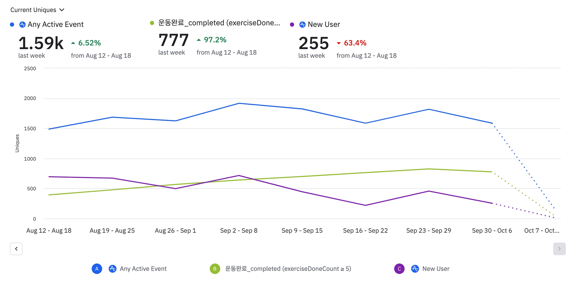Select the 운동완료_completed (exerciseDone... header title

point(219,23)
